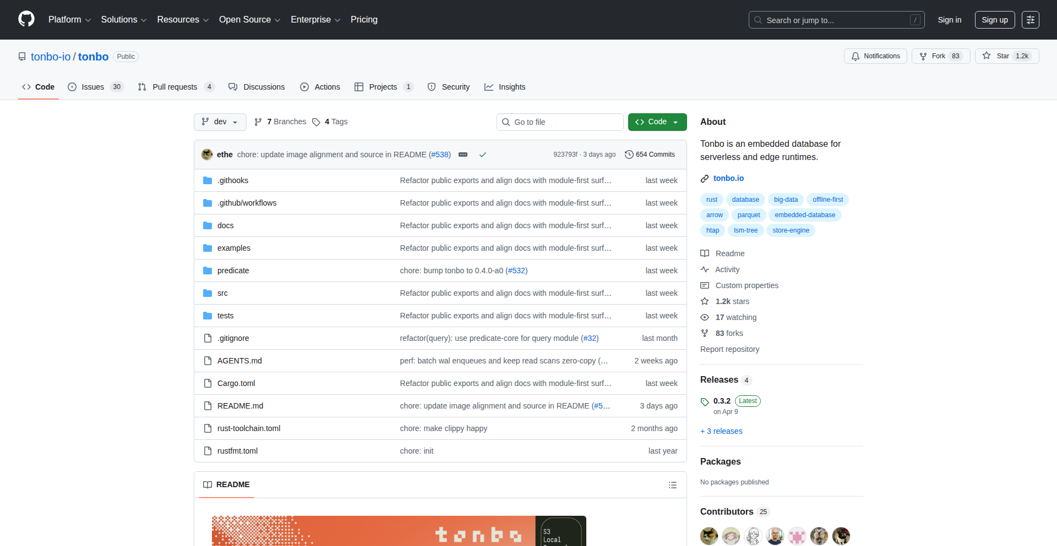Click the embedded-database topic tag
1057x546 pixels.
pos(805,215)
